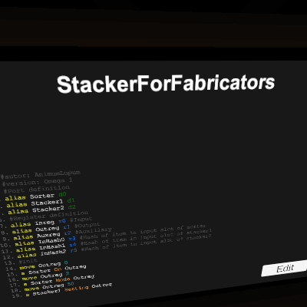
Task: Click the '#init' comment on line 13
Action: tap(28, 261)
